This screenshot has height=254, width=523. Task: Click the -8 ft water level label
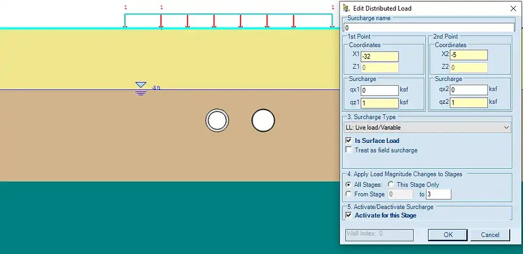pyautogui.click(x=156, y=88)
